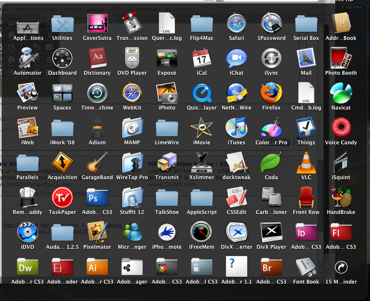This screenshot has height=301, width=370.
Task: Open Navicat
Action: coord(341,93)
